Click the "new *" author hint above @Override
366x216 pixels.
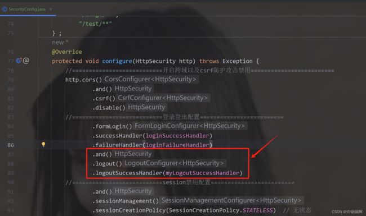coord(60,42)
